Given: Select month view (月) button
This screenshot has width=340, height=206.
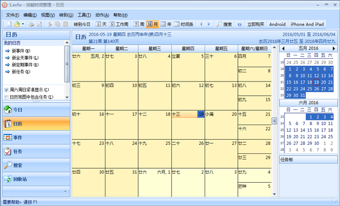Looking at the screenshot, I should (152, 24).
